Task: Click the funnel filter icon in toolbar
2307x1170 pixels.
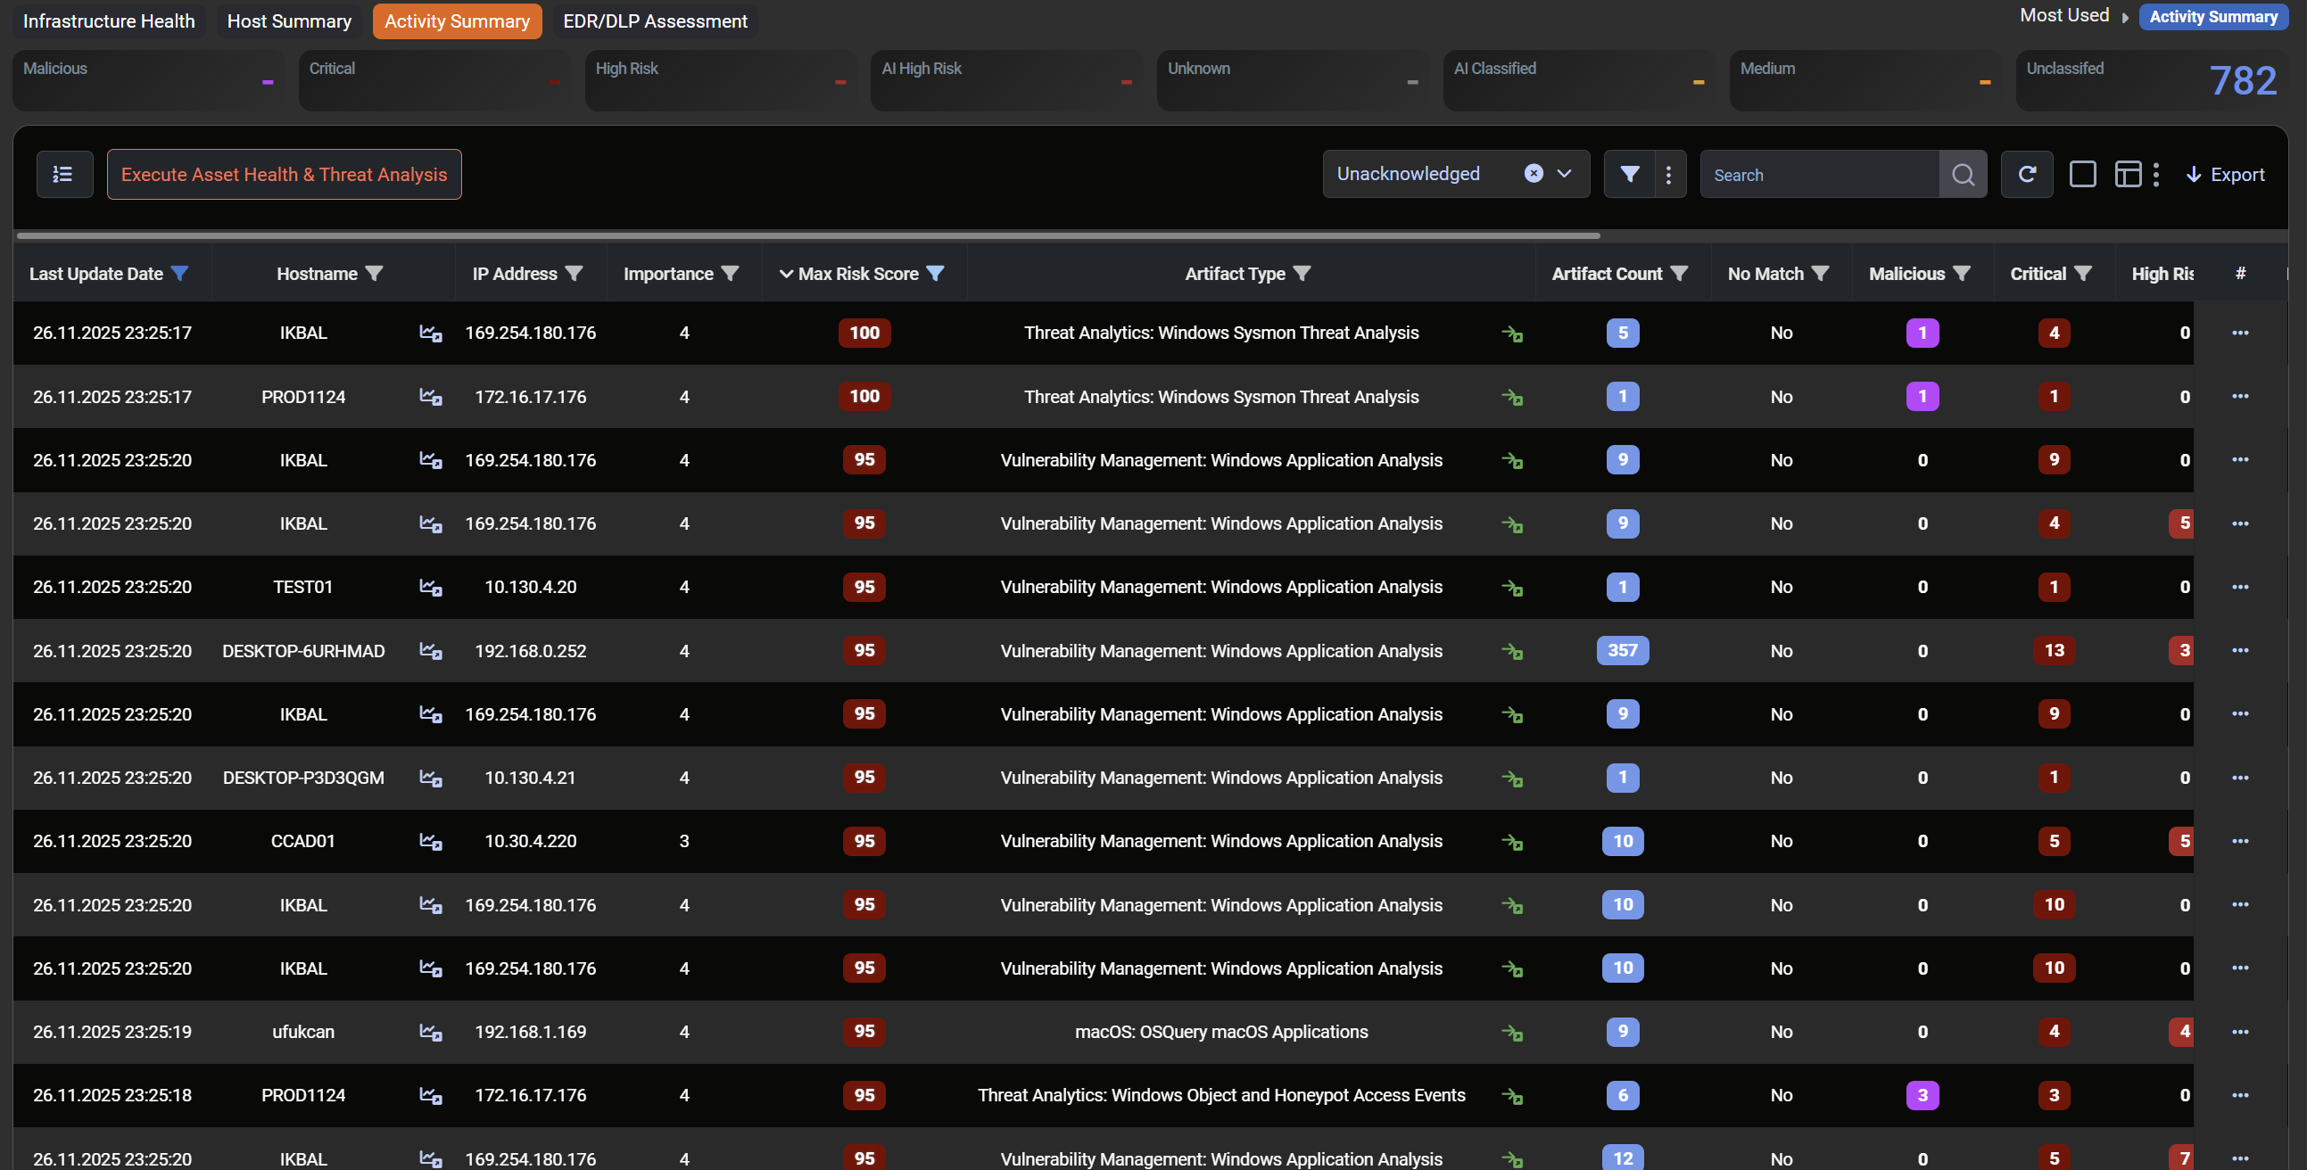Action: coord(1629,174)
